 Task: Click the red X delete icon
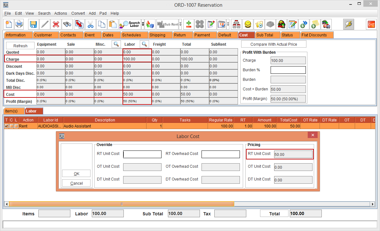point(56,24)
